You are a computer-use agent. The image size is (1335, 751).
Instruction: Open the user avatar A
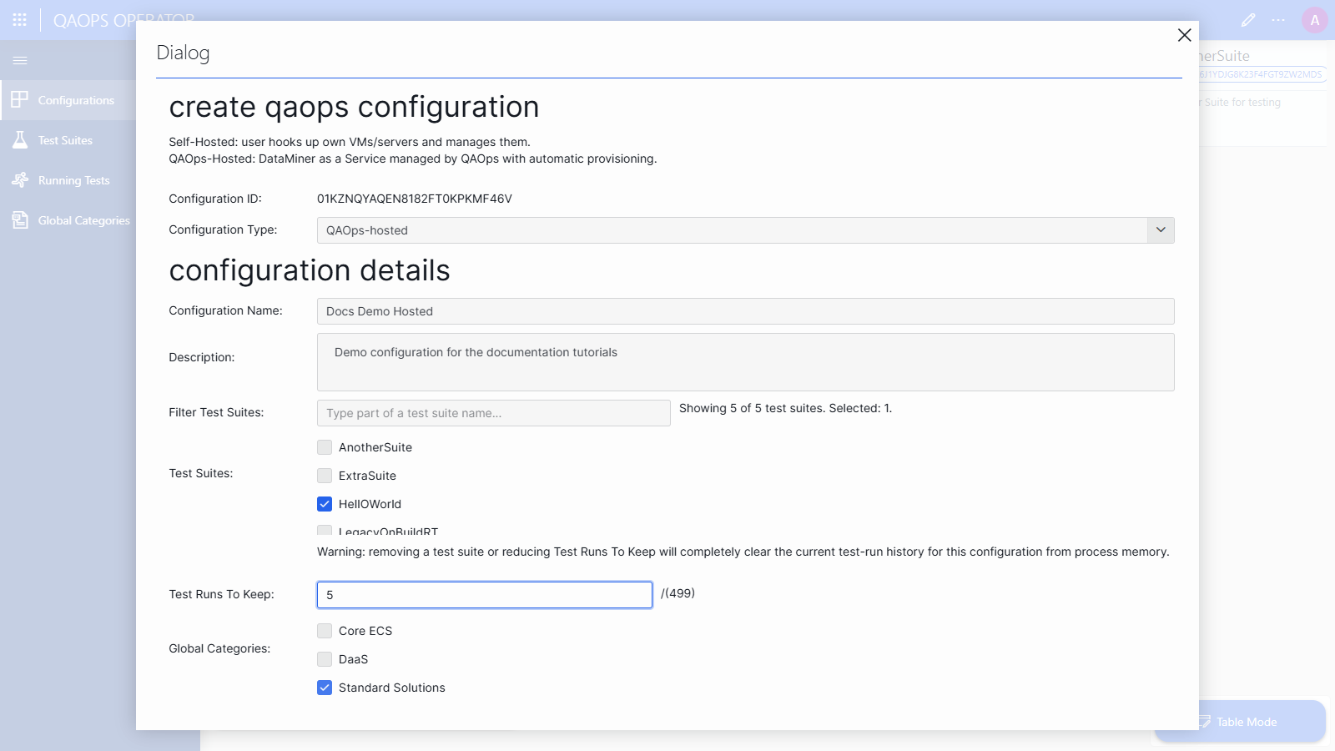(1315, 20)
